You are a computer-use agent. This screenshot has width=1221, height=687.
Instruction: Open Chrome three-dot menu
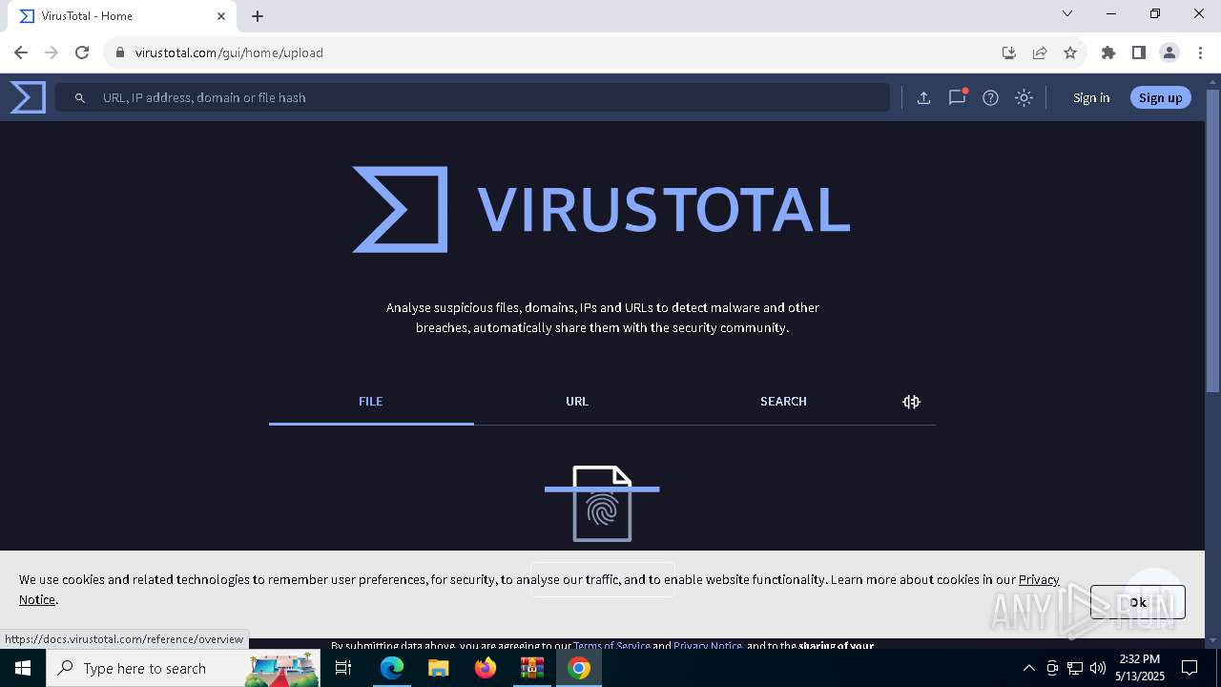point(1200,52)
